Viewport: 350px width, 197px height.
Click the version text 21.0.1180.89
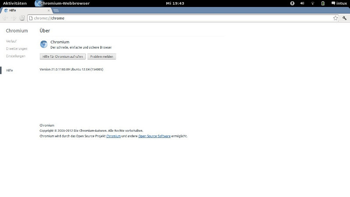(71, 70)
